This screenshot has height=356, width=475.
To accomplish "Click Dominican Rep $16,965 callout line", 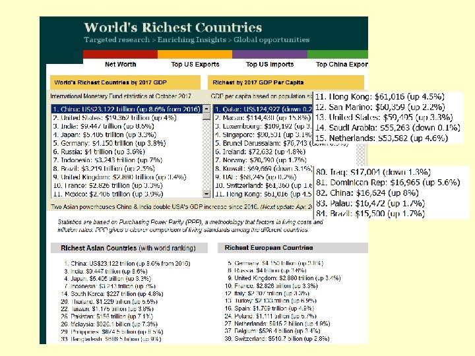I will (x=388, y=182).
